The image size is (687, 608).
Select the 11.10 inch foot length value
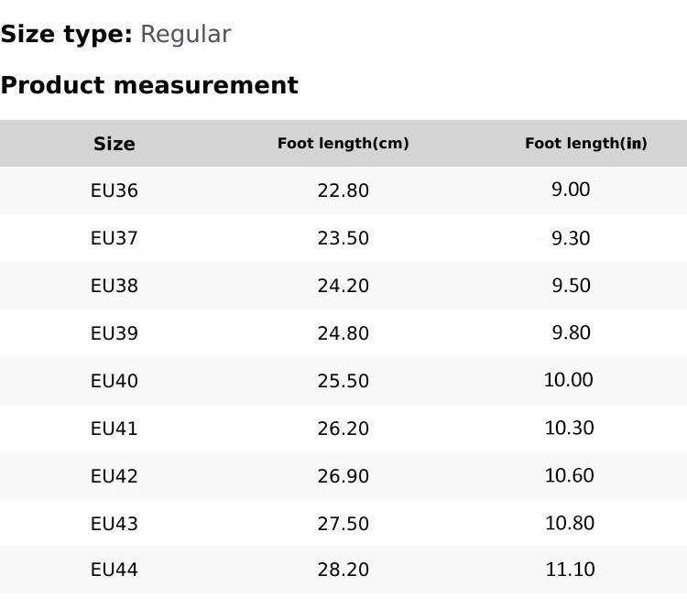[570, 570]
